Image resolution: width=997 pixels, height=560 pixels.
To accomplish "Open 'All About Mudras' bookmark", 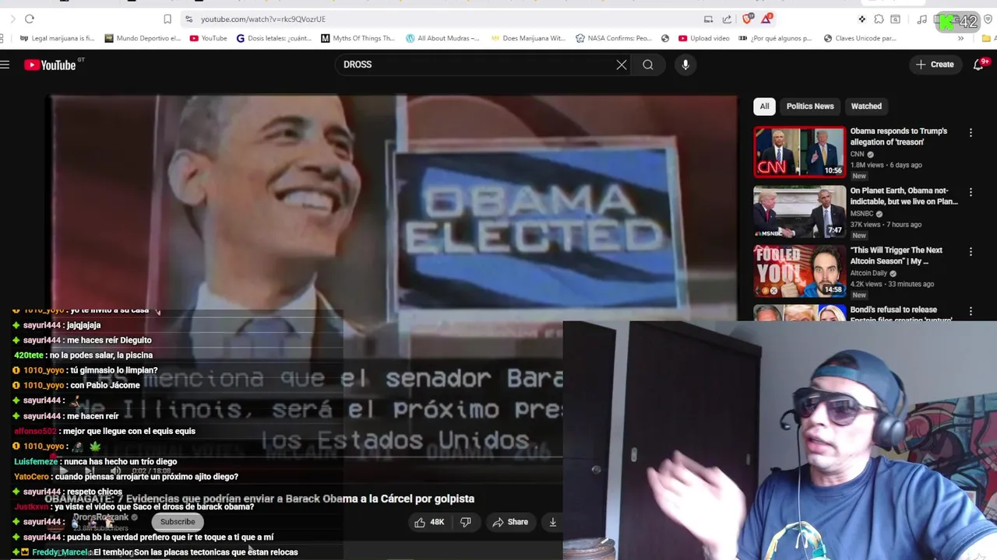I will click(442, 38).
